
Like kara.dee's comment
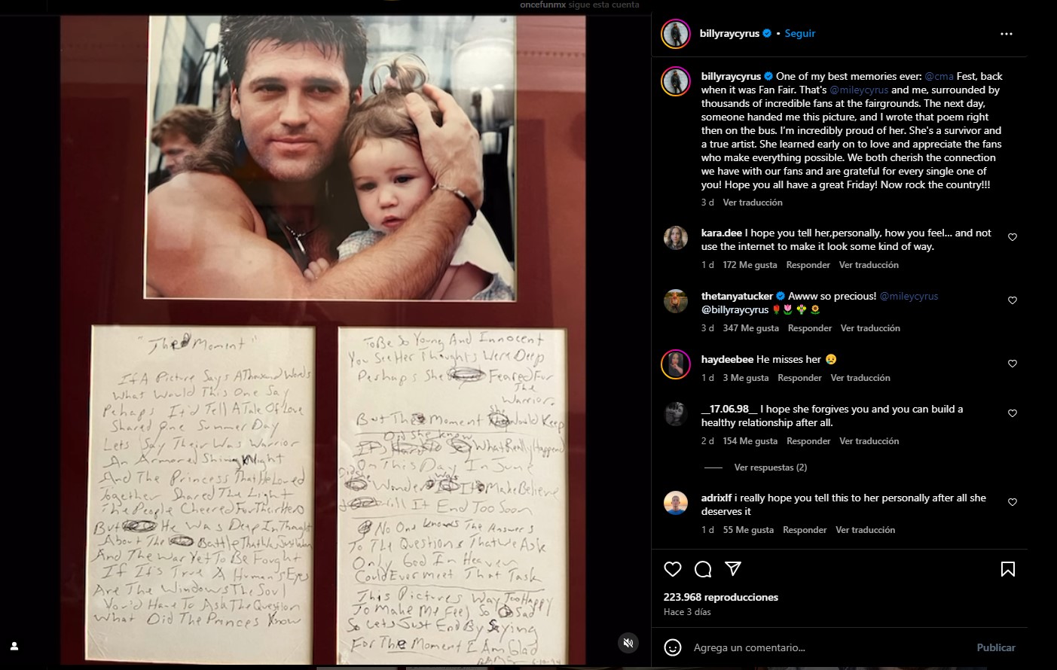coord(1013,237)
